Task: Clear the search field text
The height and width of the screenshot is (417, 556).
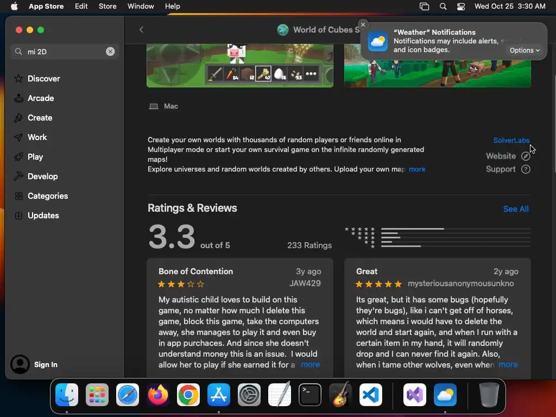Action: pyautogui.click(x=110, y=52)
